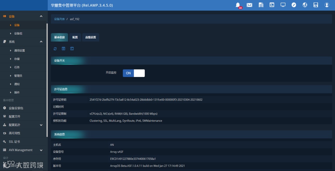Open the globe language icon
The width and height of the screenshot is (335, 171).
click(305, 5)
